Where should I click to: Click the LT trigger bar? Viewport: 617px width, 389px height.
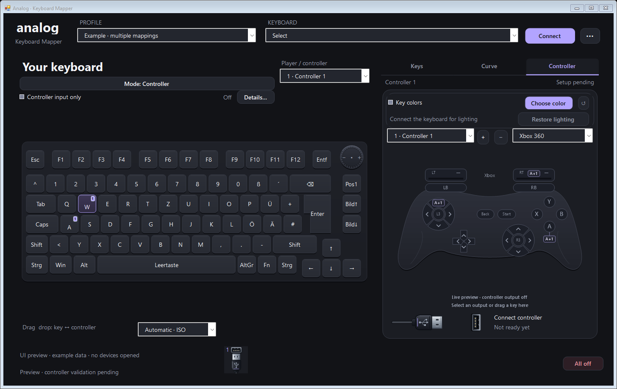coord(445,175)
